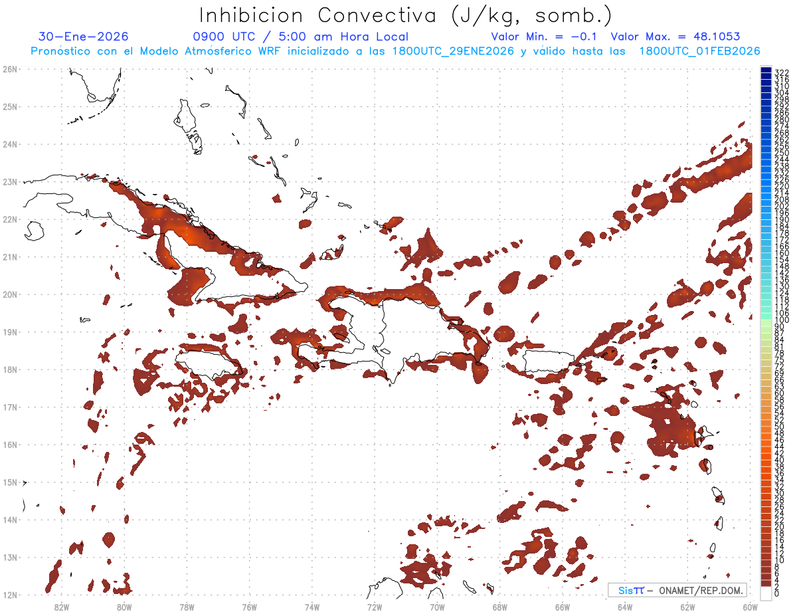Click the initialization time 1800UTC_29ENE2026
797x616 pixels.
454,51
